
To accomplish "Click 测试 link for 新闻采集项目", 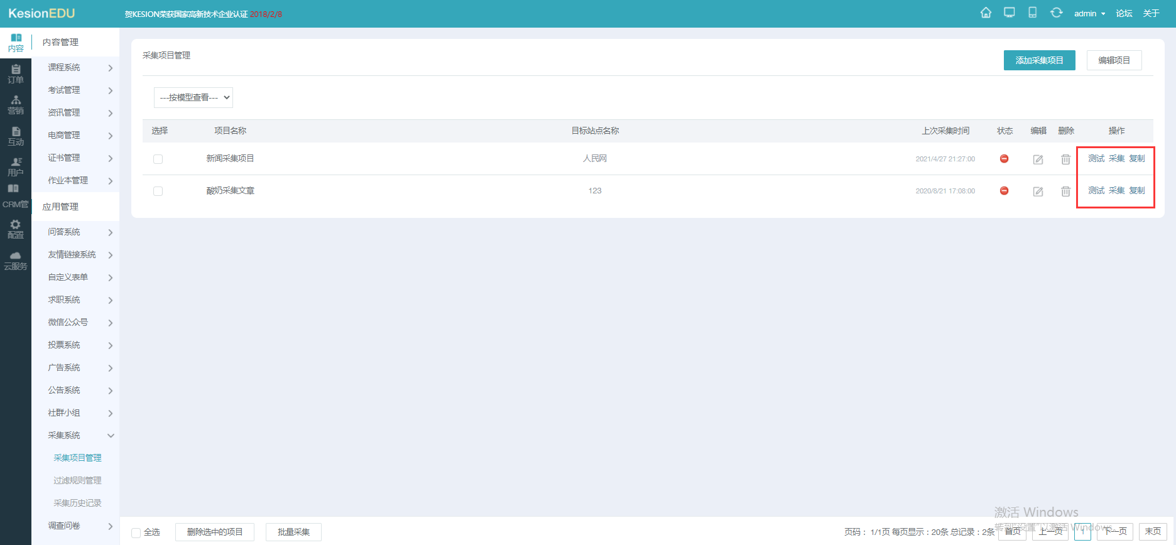I will 1096,158.
